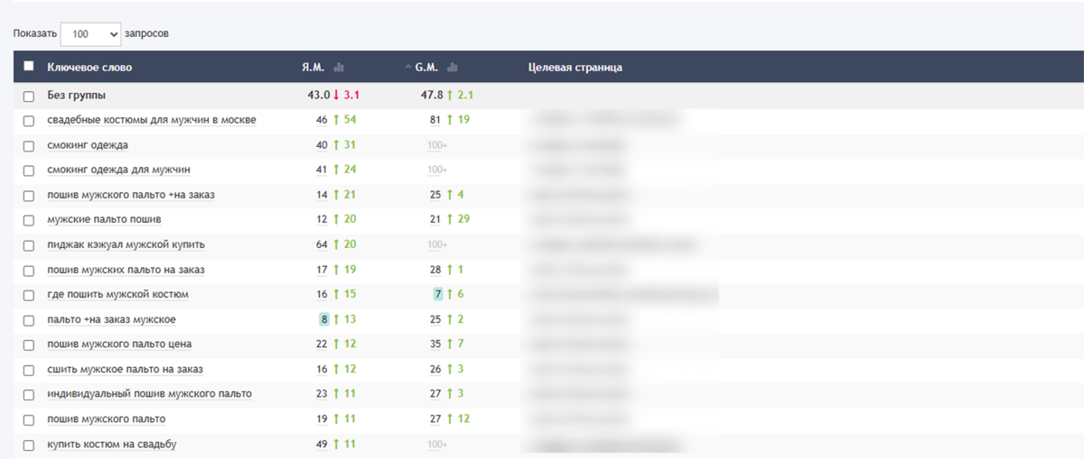1084x459 pixels.
Task: Click the chart icon next to Я.М.
Action: [x=340, y=68]
